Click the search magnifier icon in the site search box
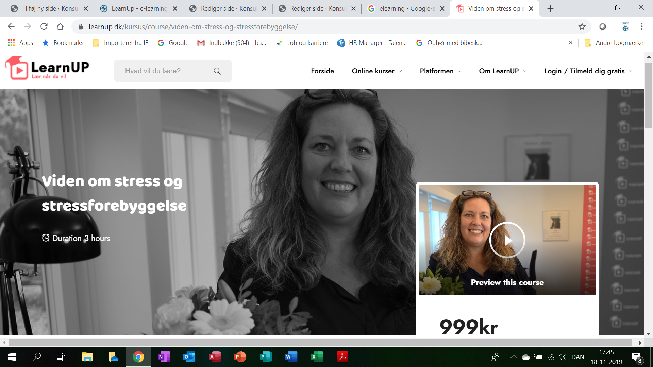The image size is (653, 367). pos(217,71)
